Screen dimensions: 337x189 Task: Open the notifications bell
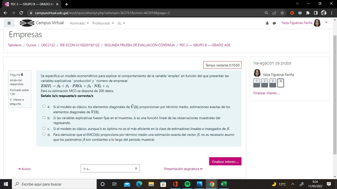267,23
